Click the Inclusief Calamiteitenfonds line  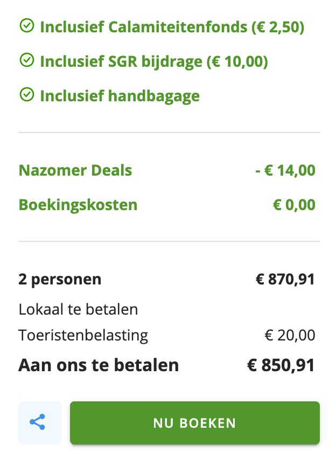click(173, 26)
